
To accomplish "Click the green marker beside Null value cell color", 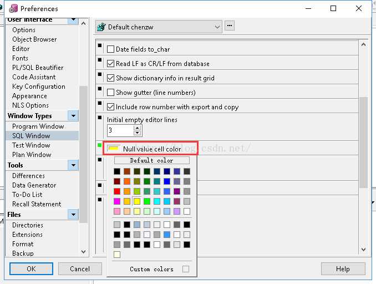I will pos(100,145).
